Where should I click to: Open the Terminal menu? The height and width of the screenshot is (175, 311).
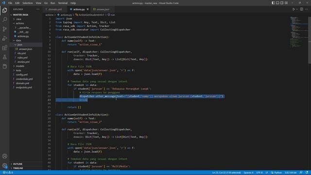pyautogui.click(x=63, y=3)
